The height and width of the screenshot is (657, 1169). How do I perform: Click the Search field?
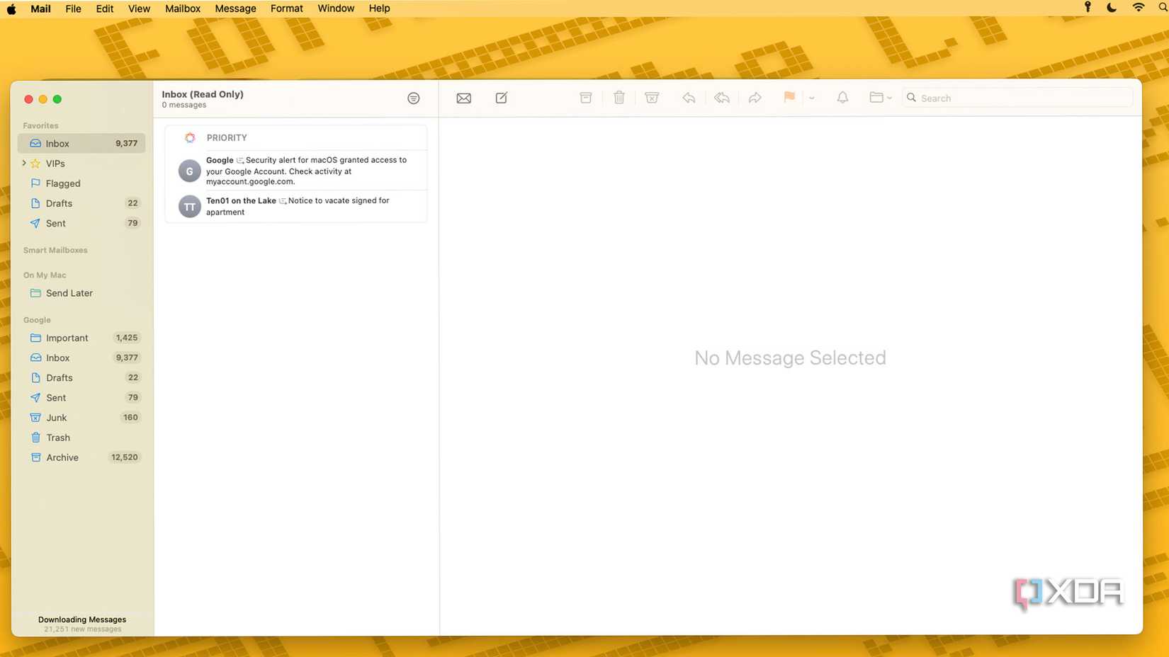(1017, 98)
